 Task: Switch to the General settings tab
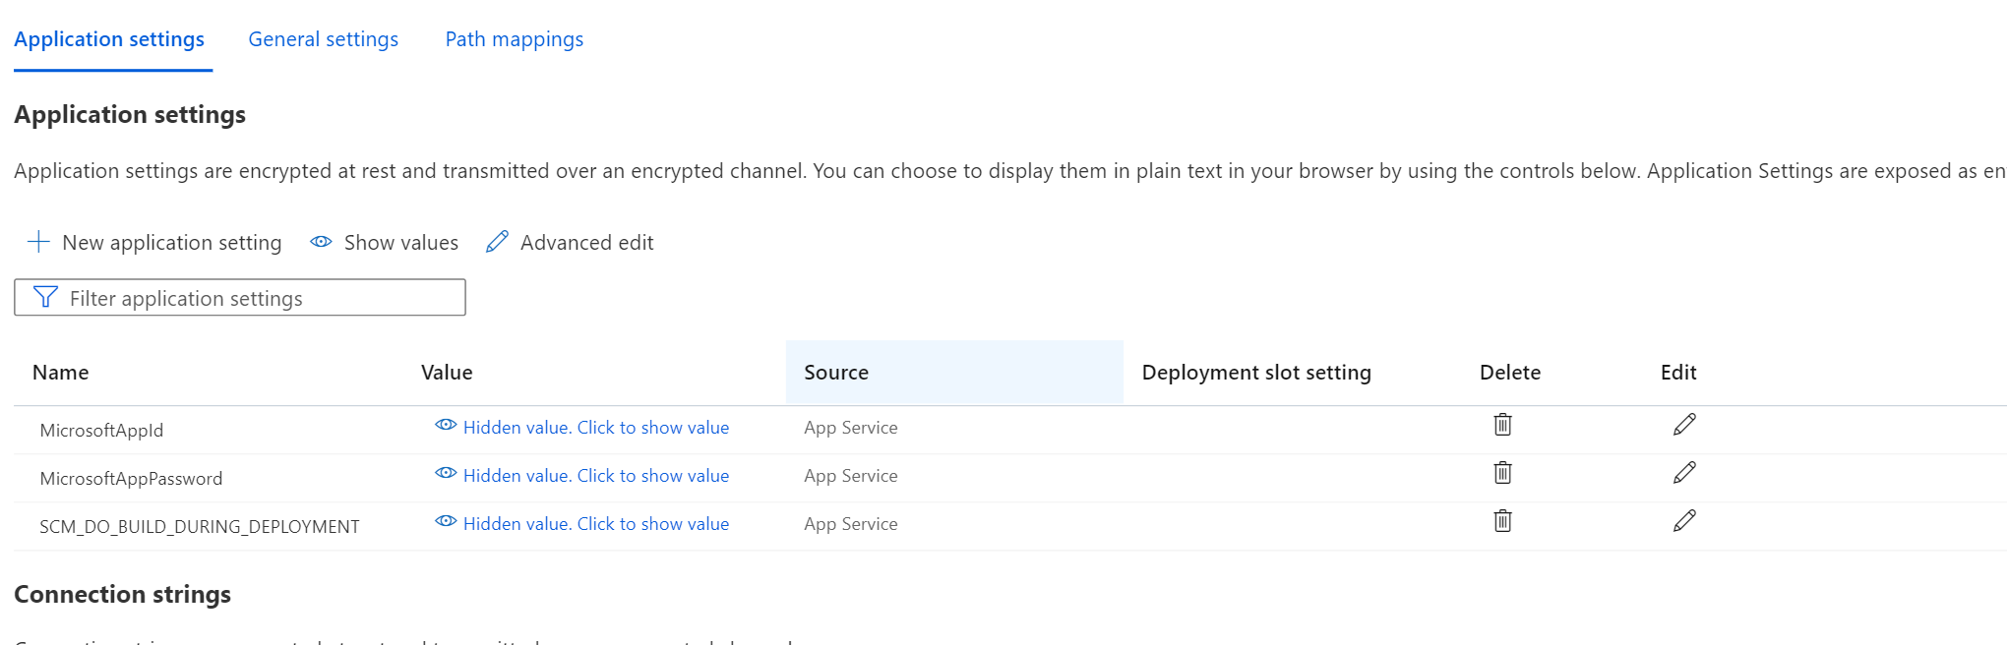pos(323,39)
